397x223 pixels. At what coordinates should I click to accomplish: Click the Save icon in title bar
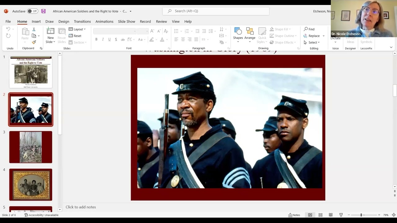tap(43, 11)
